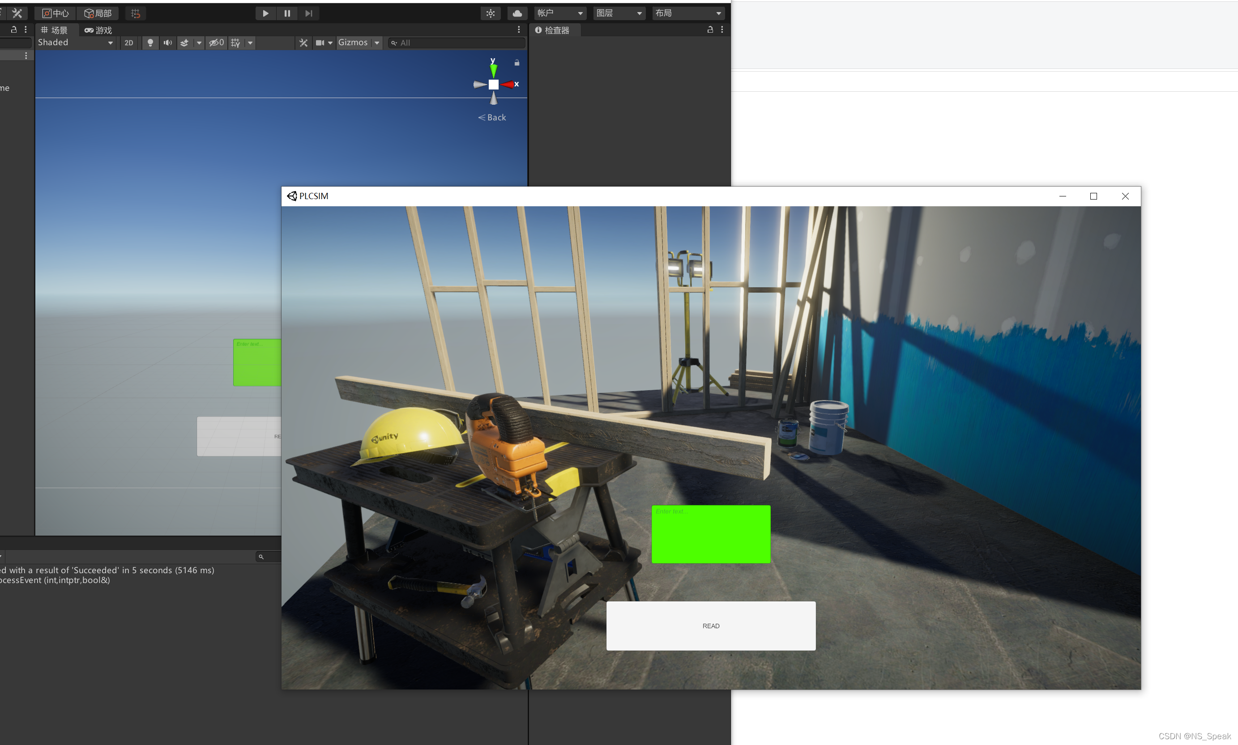
Task: Toggle hidden objects visibility counter
Action: [217, 43]
